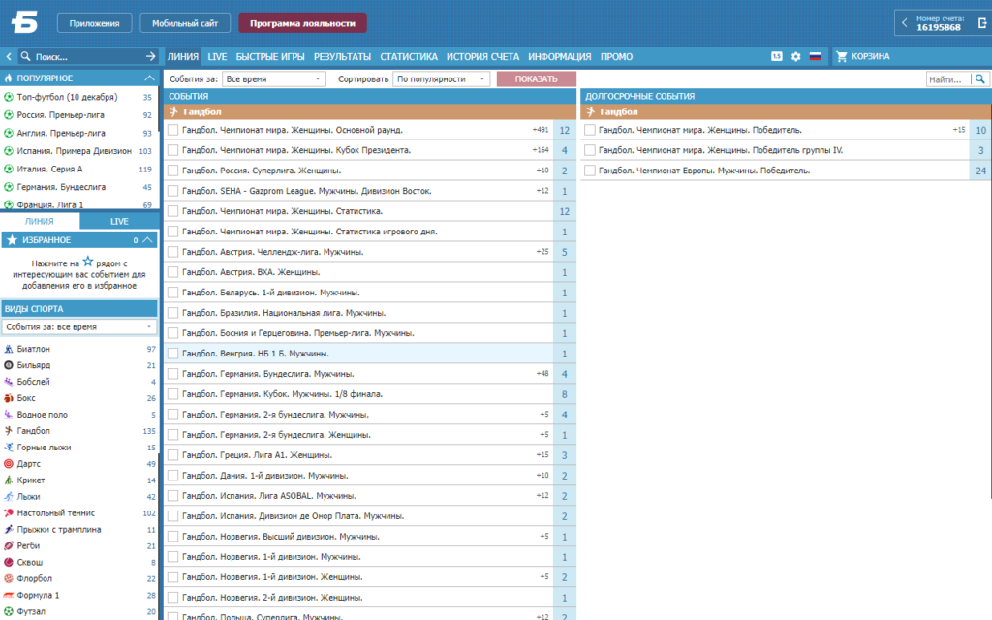Click the search magnifier in left panel
992x620 pixels.
[25, 56]
